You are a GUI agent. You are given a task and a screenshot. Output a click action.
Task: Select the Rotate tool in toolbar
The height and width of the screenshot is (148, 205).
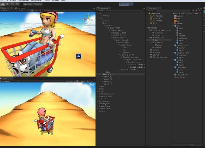point(12,4)
